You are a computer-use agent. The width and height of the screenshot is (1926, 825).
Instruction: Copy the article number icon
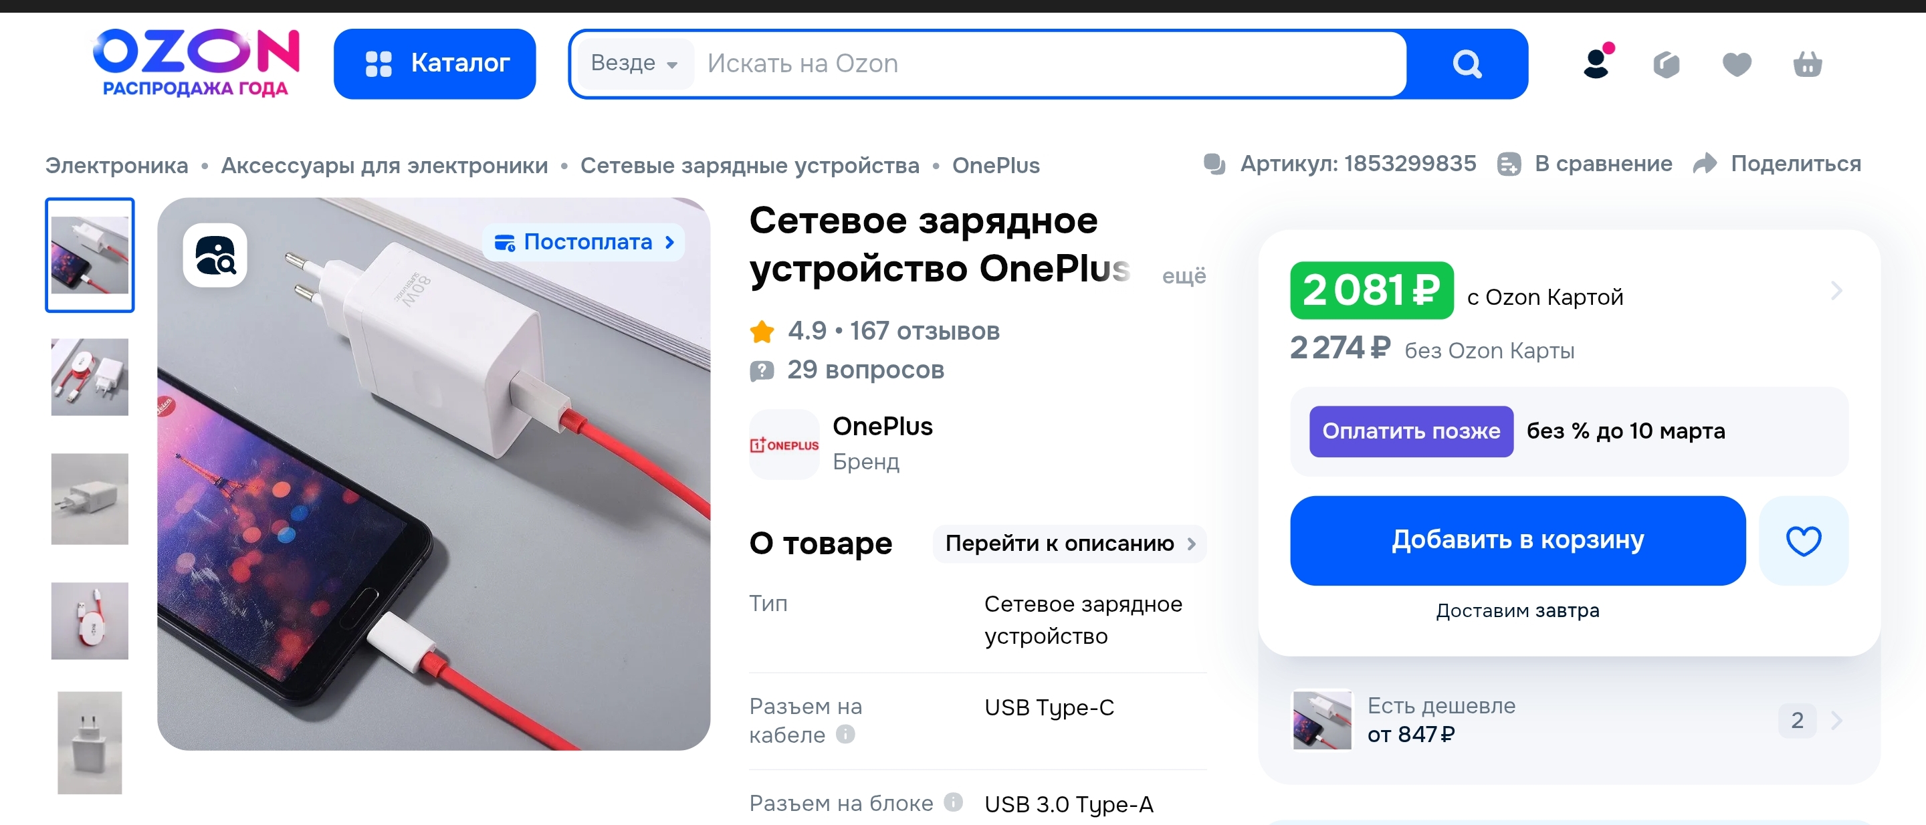pos(1214,164)
